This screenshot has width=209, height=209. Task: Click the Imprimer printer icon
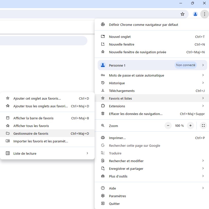[x=103, y=138]
